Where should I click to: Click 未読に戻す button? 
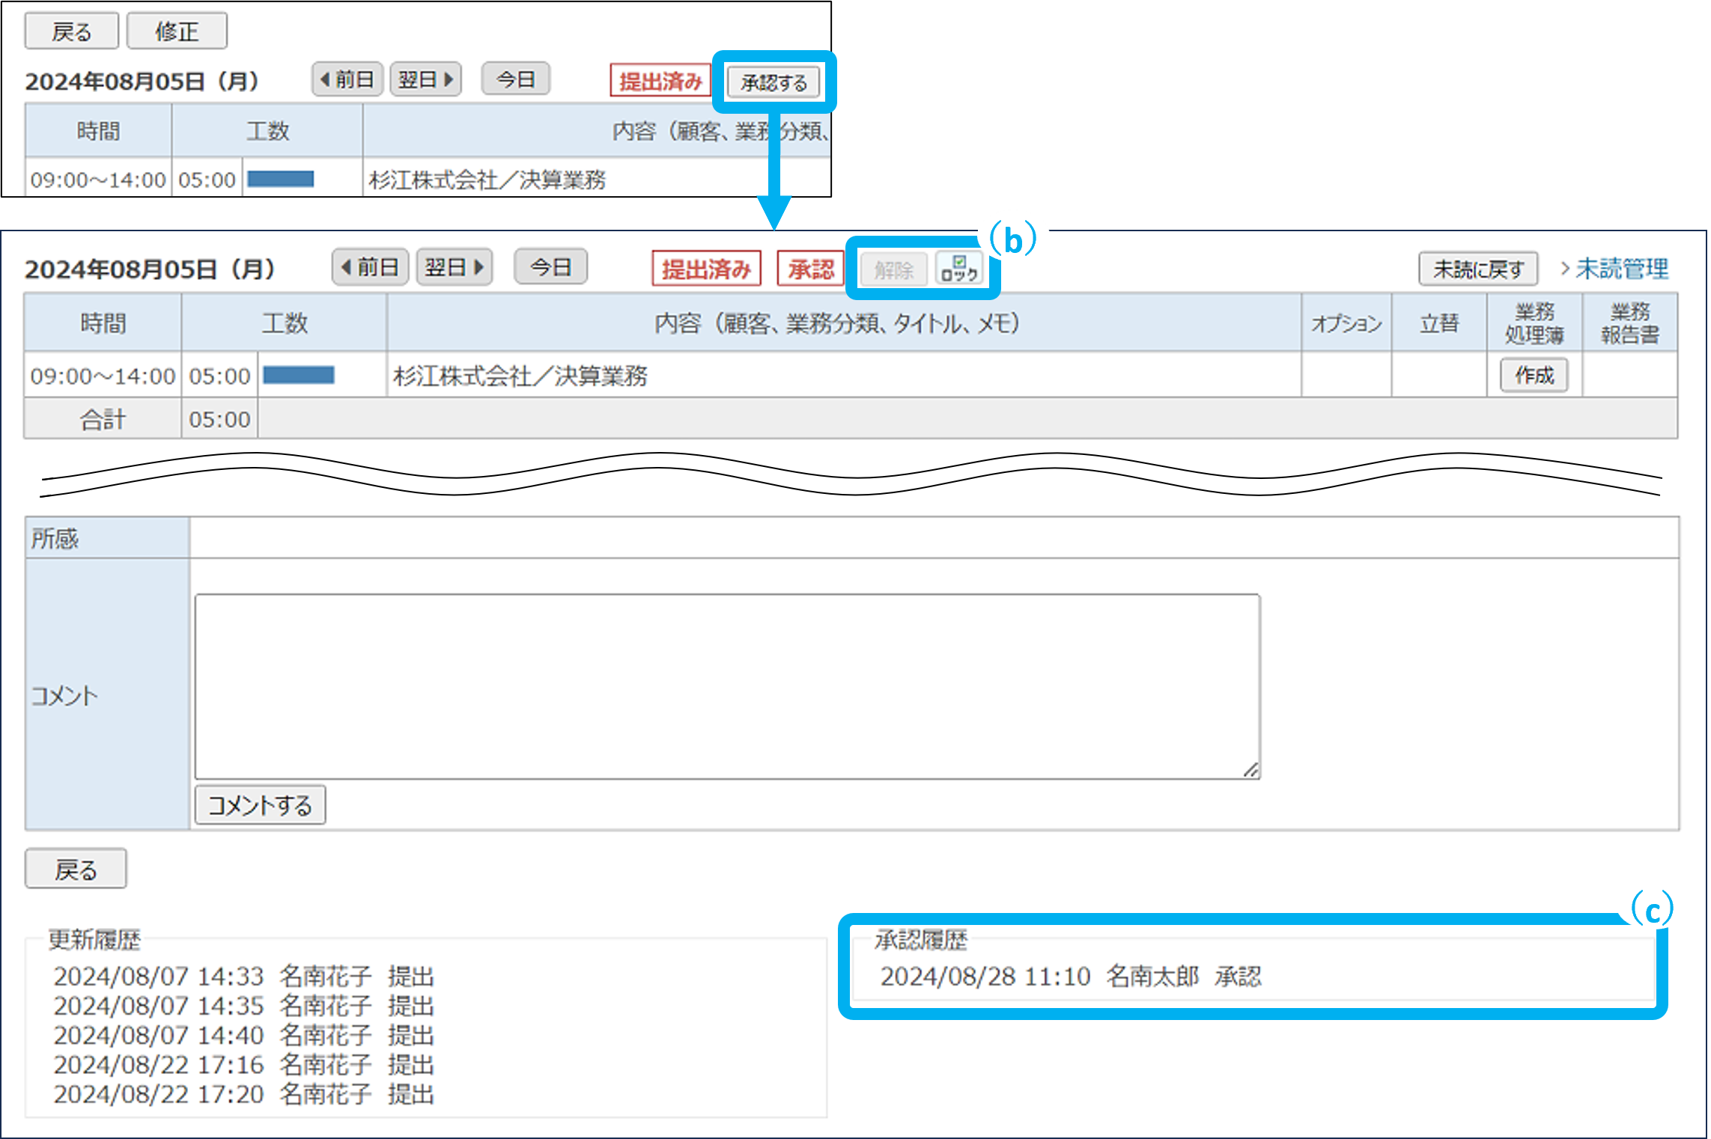tap(1477, 269)
